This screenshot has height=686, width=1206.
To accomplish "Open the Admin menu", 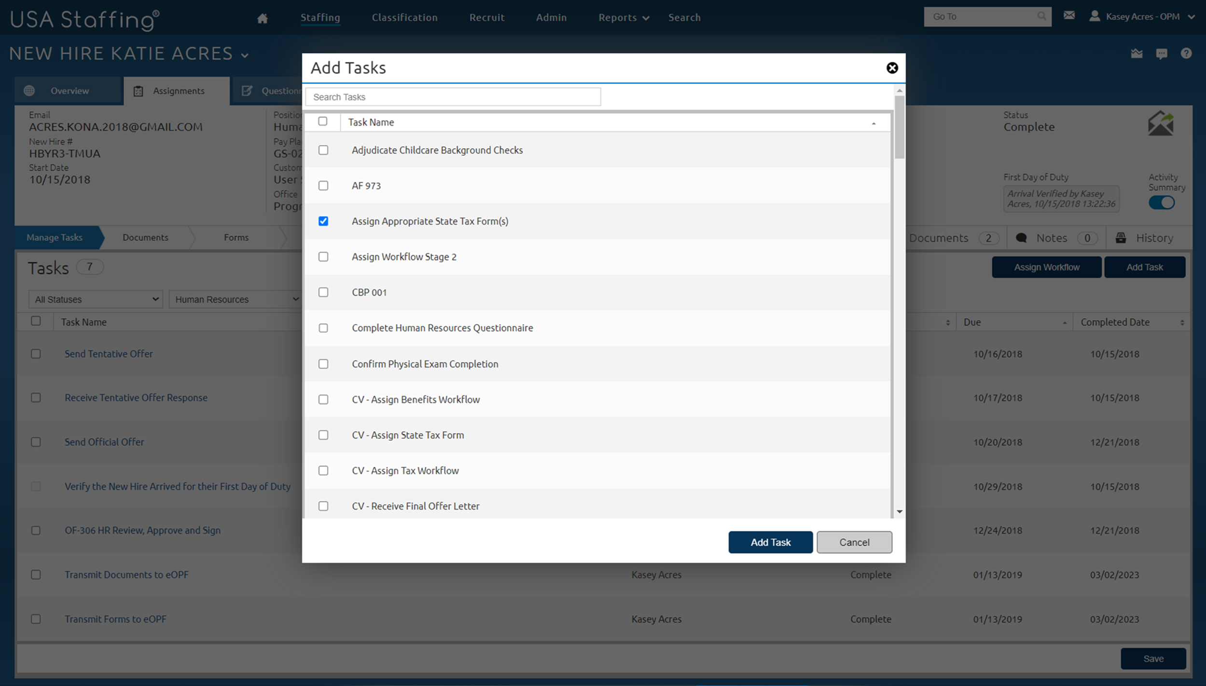I will click(551, 18).
